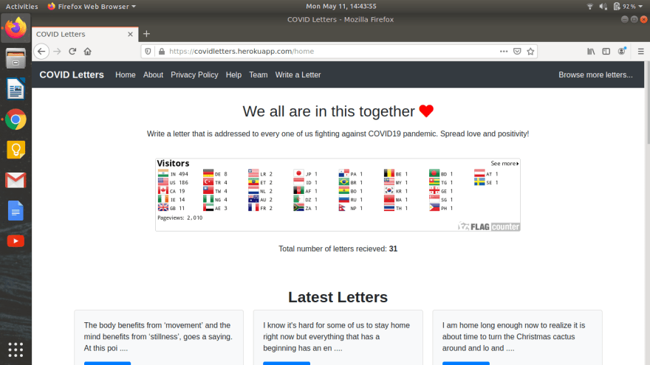Viewport: 650px width, 365px height.
Task: Open clock and calendar panel
Action: pos(341,6)
